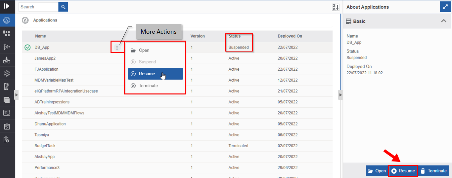Screen dimensions: 452x178
Task: Select the BudgetTask row
Action: click(x=177, y=146)
